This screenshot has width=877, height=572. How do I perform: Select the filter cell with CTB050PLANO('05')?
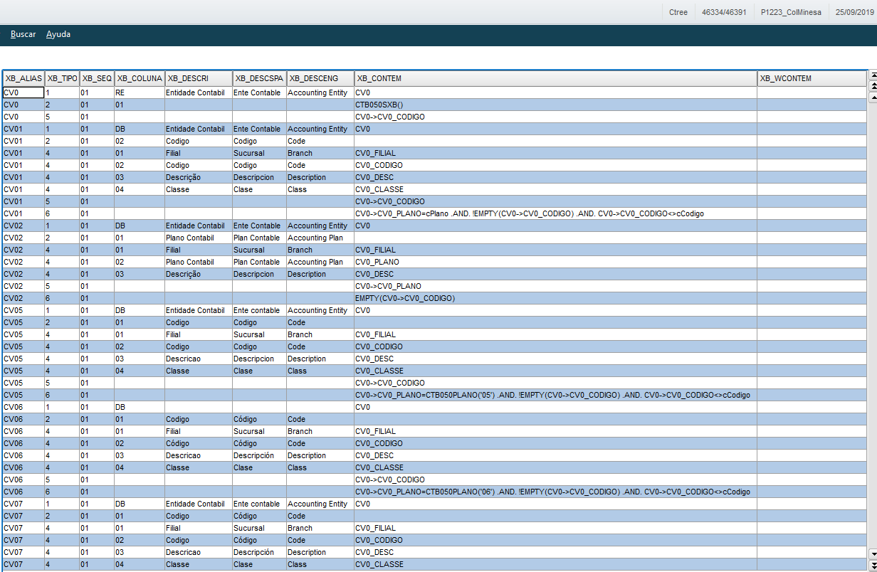(555, 395)
